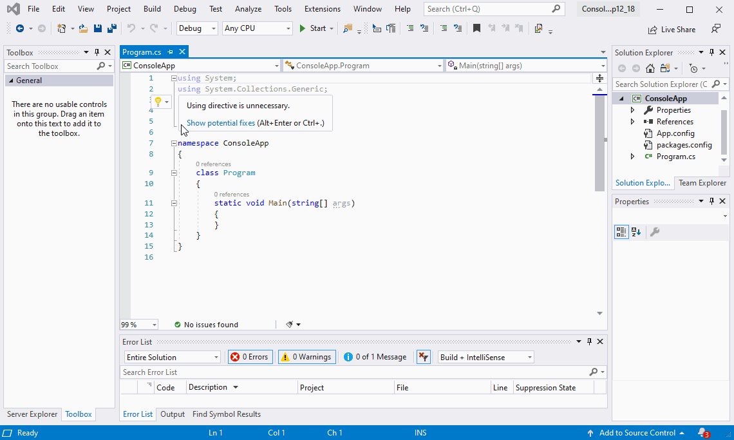
Task: Close the Program.cs tab
Action: click(182, 52)
